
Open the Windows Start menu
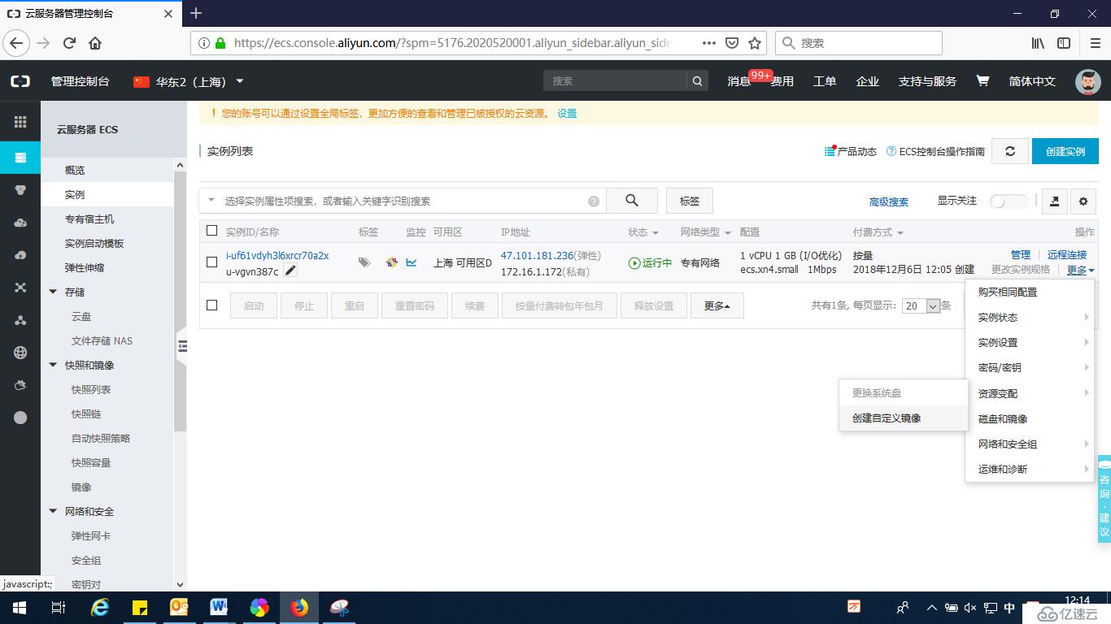[x=20, y=607]
